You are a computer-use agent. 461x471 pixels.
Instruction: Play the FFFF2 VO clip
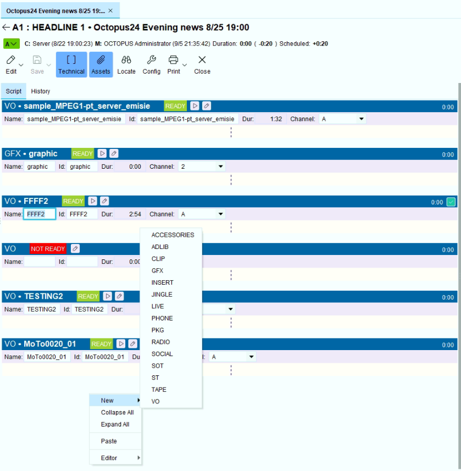tap(93, 201)
